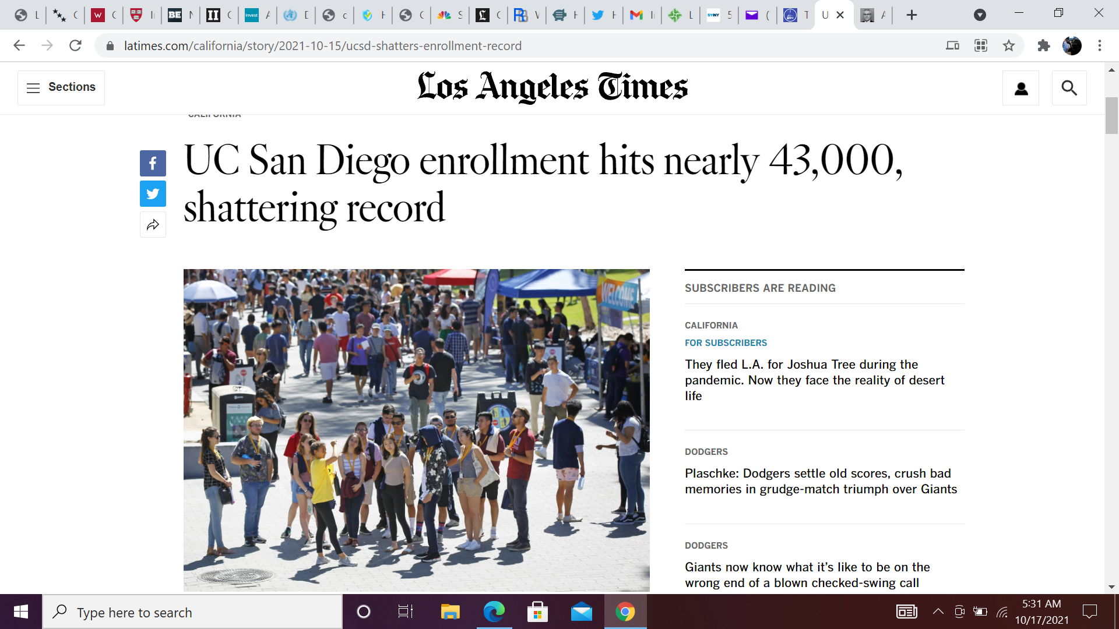The width and height of the screenshot is (1119, 629).
Task: Open the Sections hamburger menu
Action: click(61, 87)
